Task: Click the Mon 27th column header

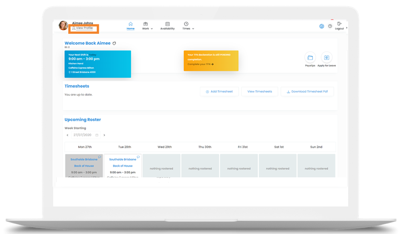Action: pyautogui.click(x=85, y=147)
